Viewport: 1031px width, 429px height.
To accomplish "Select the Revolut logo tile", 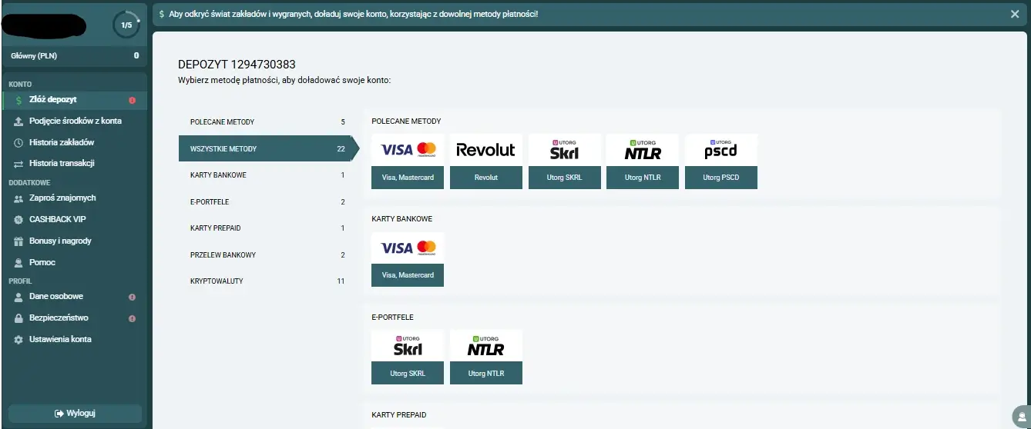I will [485, 150].
